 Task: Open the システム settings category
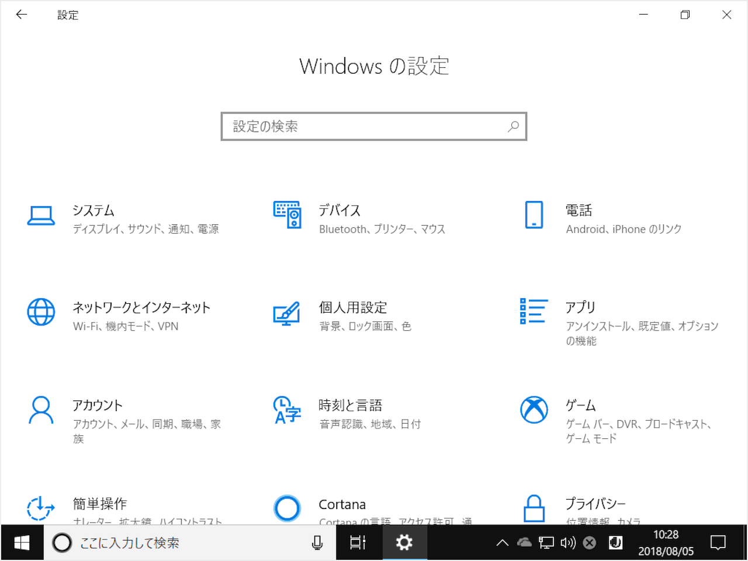pyautogui.click(x=93, y=210)
